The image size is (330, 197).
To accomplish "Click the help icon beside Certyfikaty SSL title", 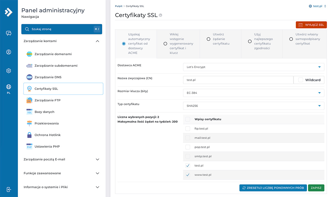I will [161, 15].
